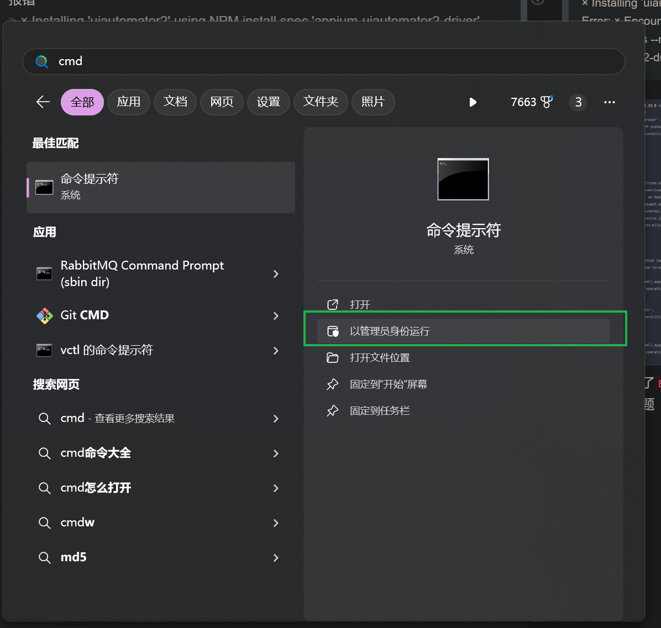Click the back arrow above search results

point(43,102)
